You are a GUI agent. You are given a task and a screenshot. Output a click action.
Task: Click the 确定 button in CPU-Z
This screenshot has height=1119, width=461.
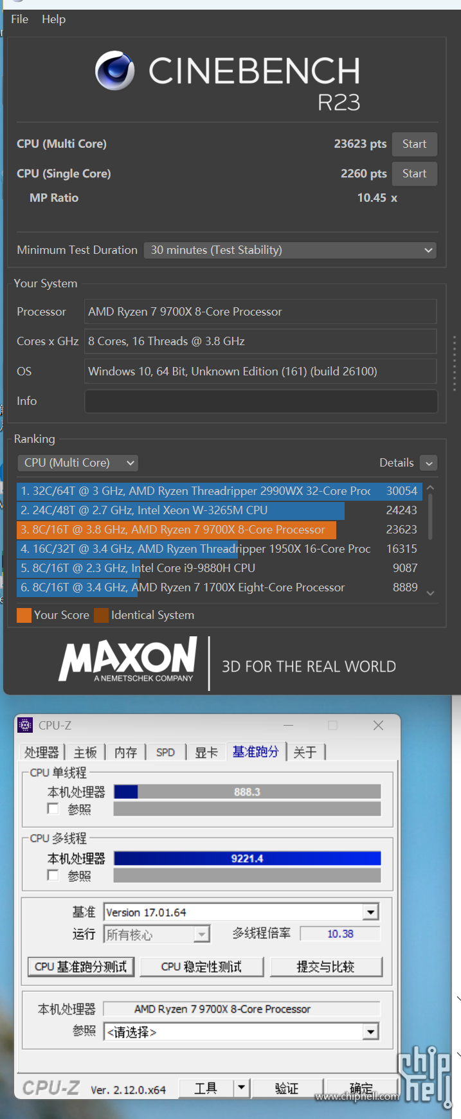tap(361, 1088)
